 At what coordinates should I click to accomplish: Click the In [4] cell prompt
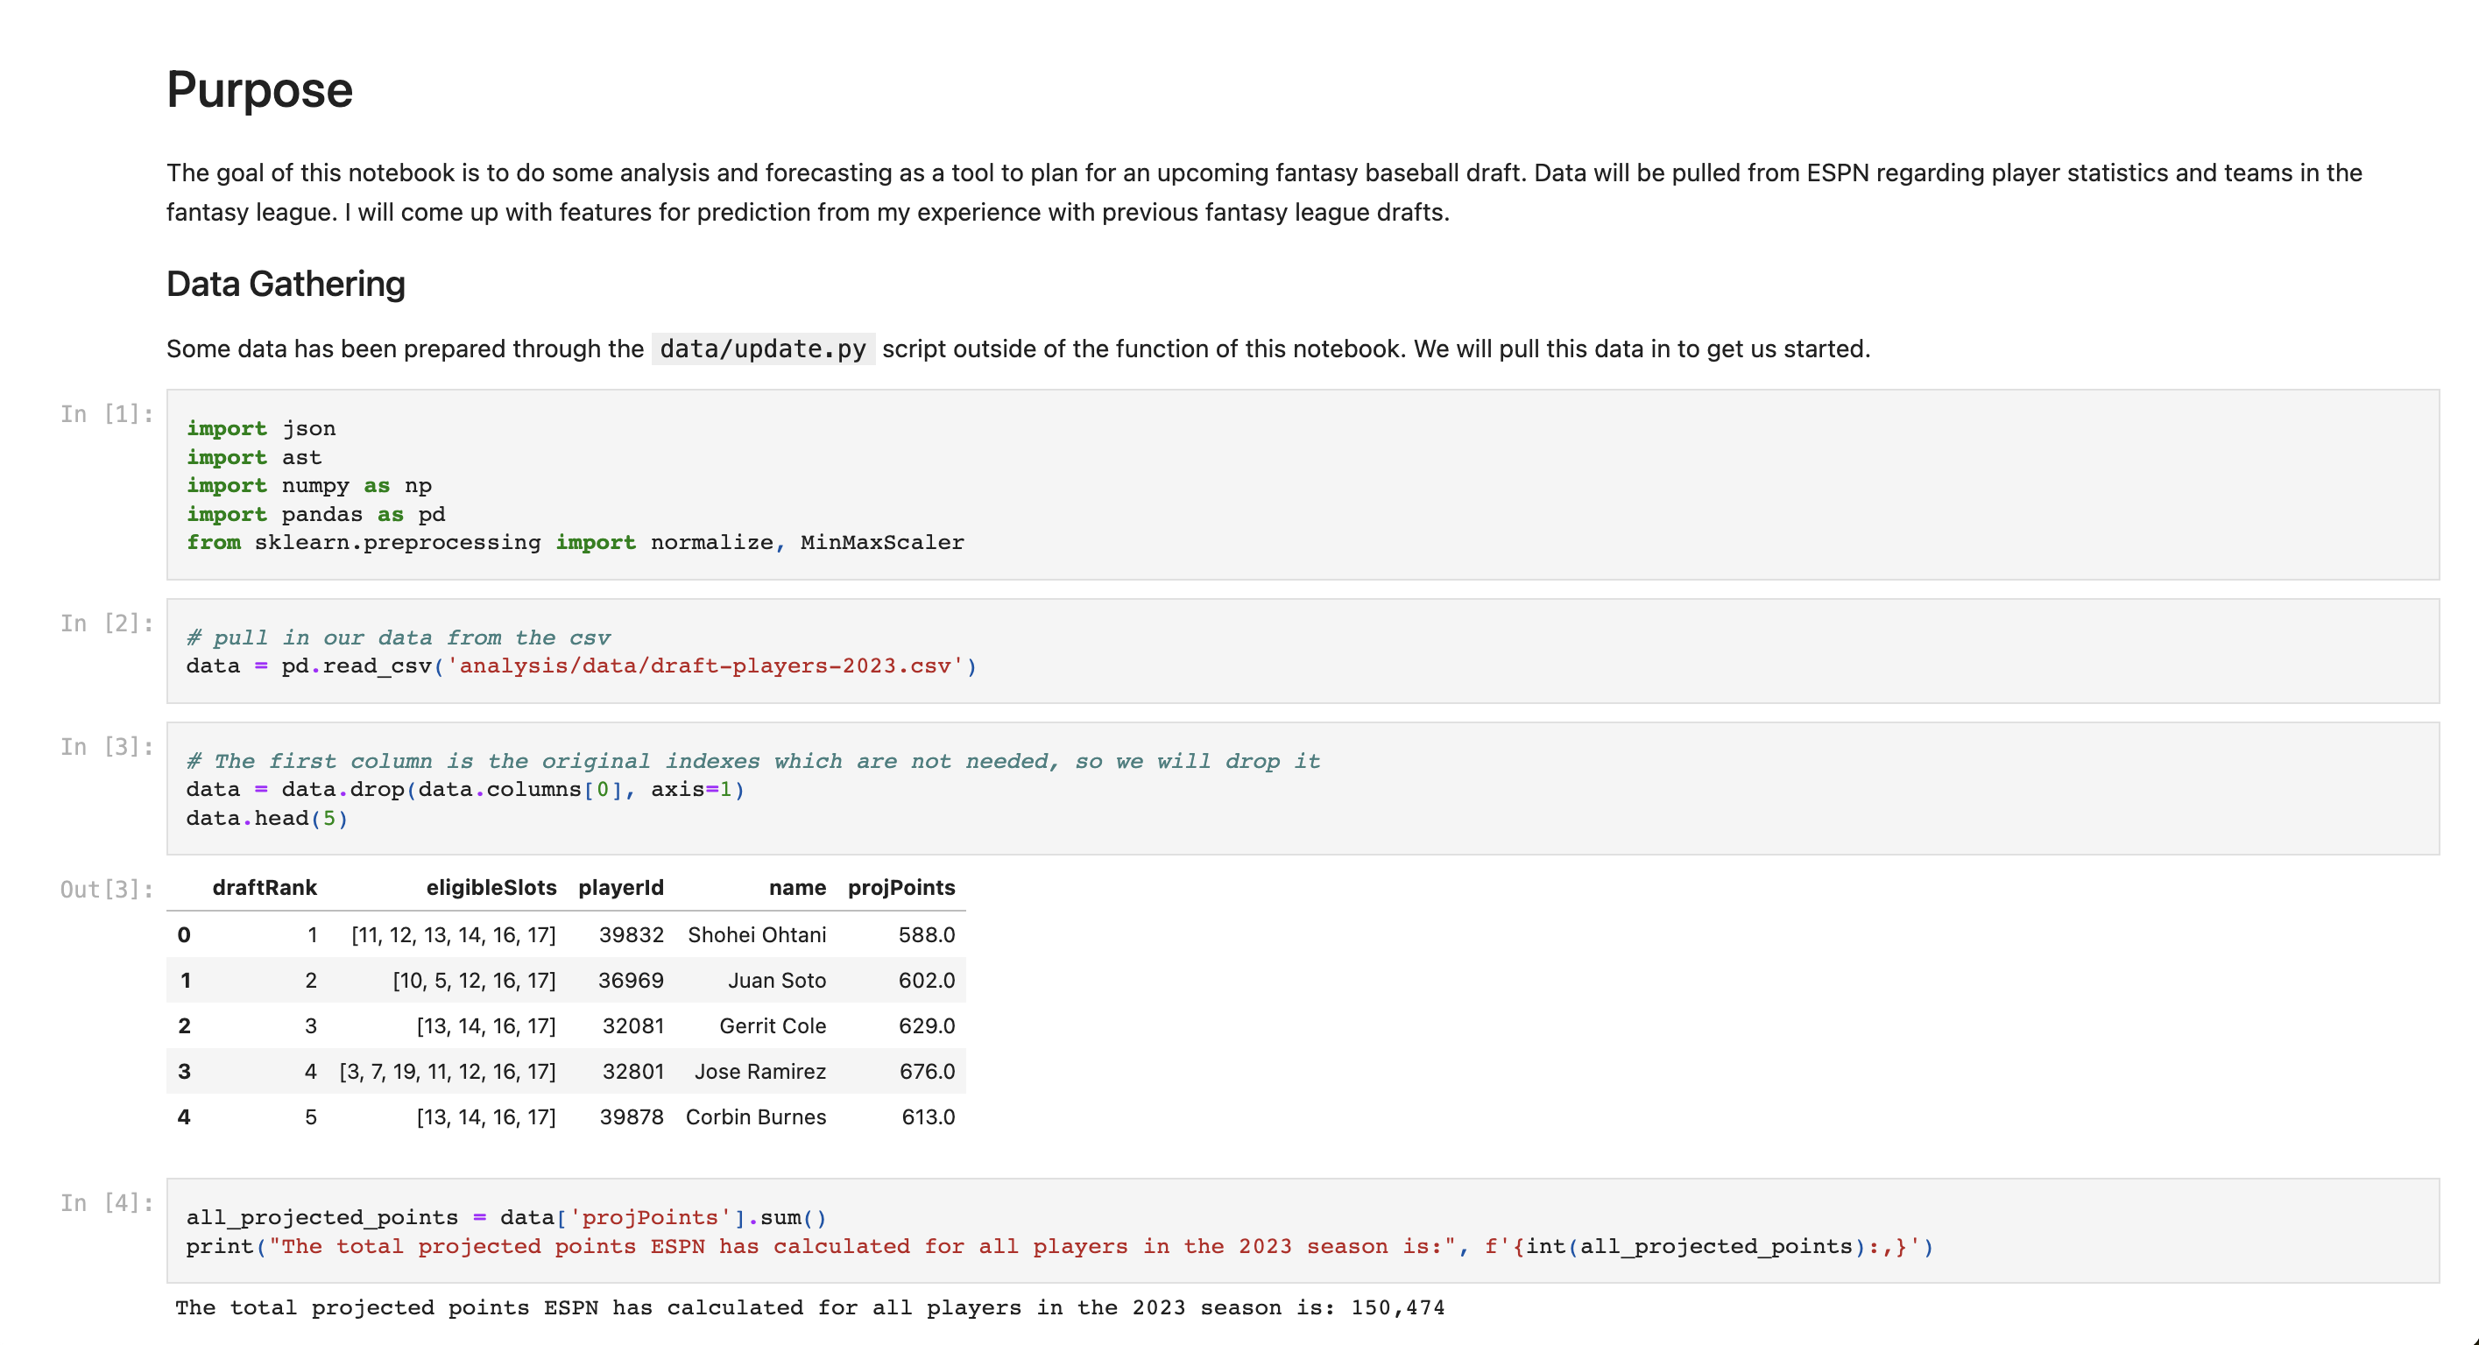[x=106, y=1202]
